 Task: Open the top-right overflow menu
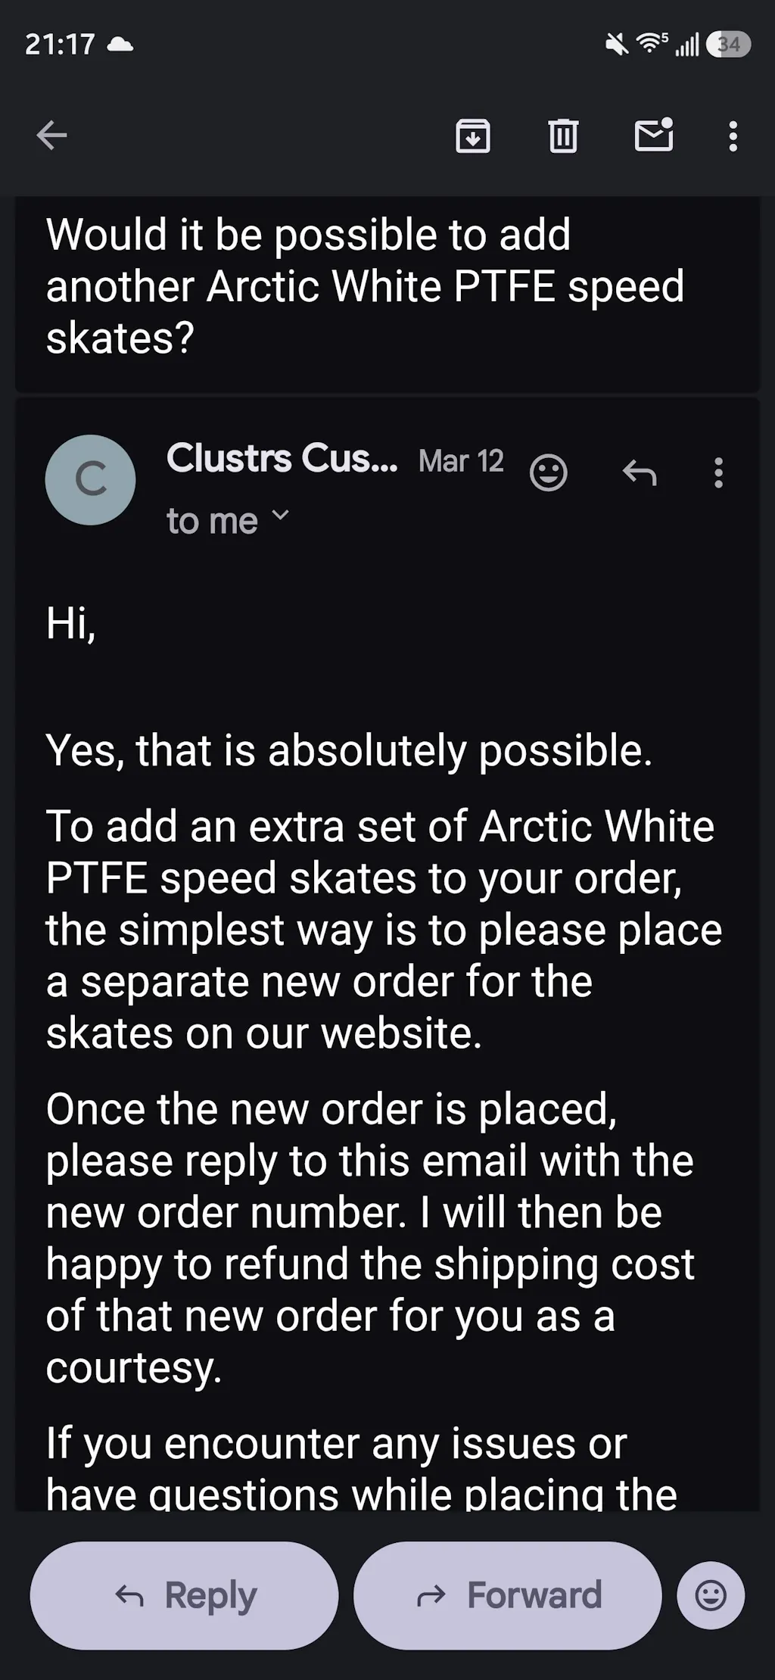pyautogui.click(x=731, y=136)
